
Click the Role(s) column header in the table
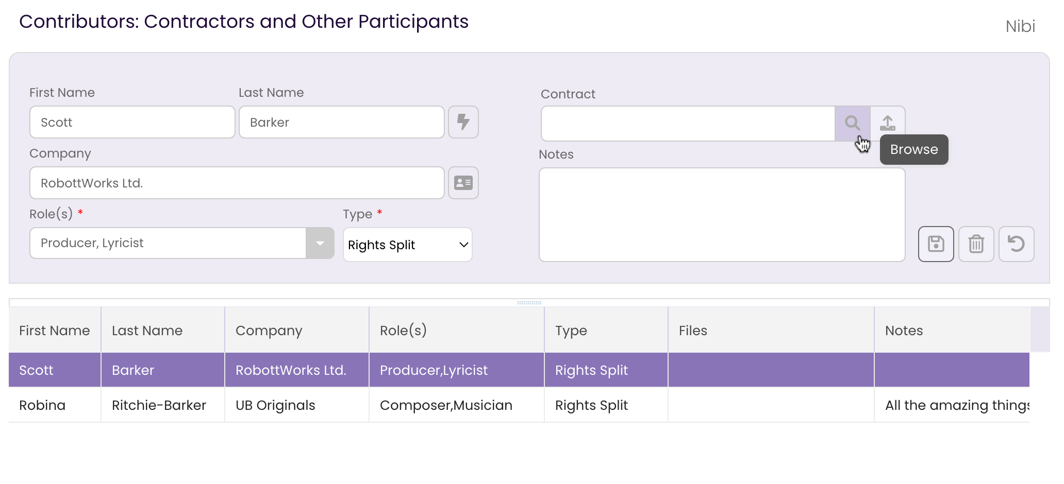457,330
